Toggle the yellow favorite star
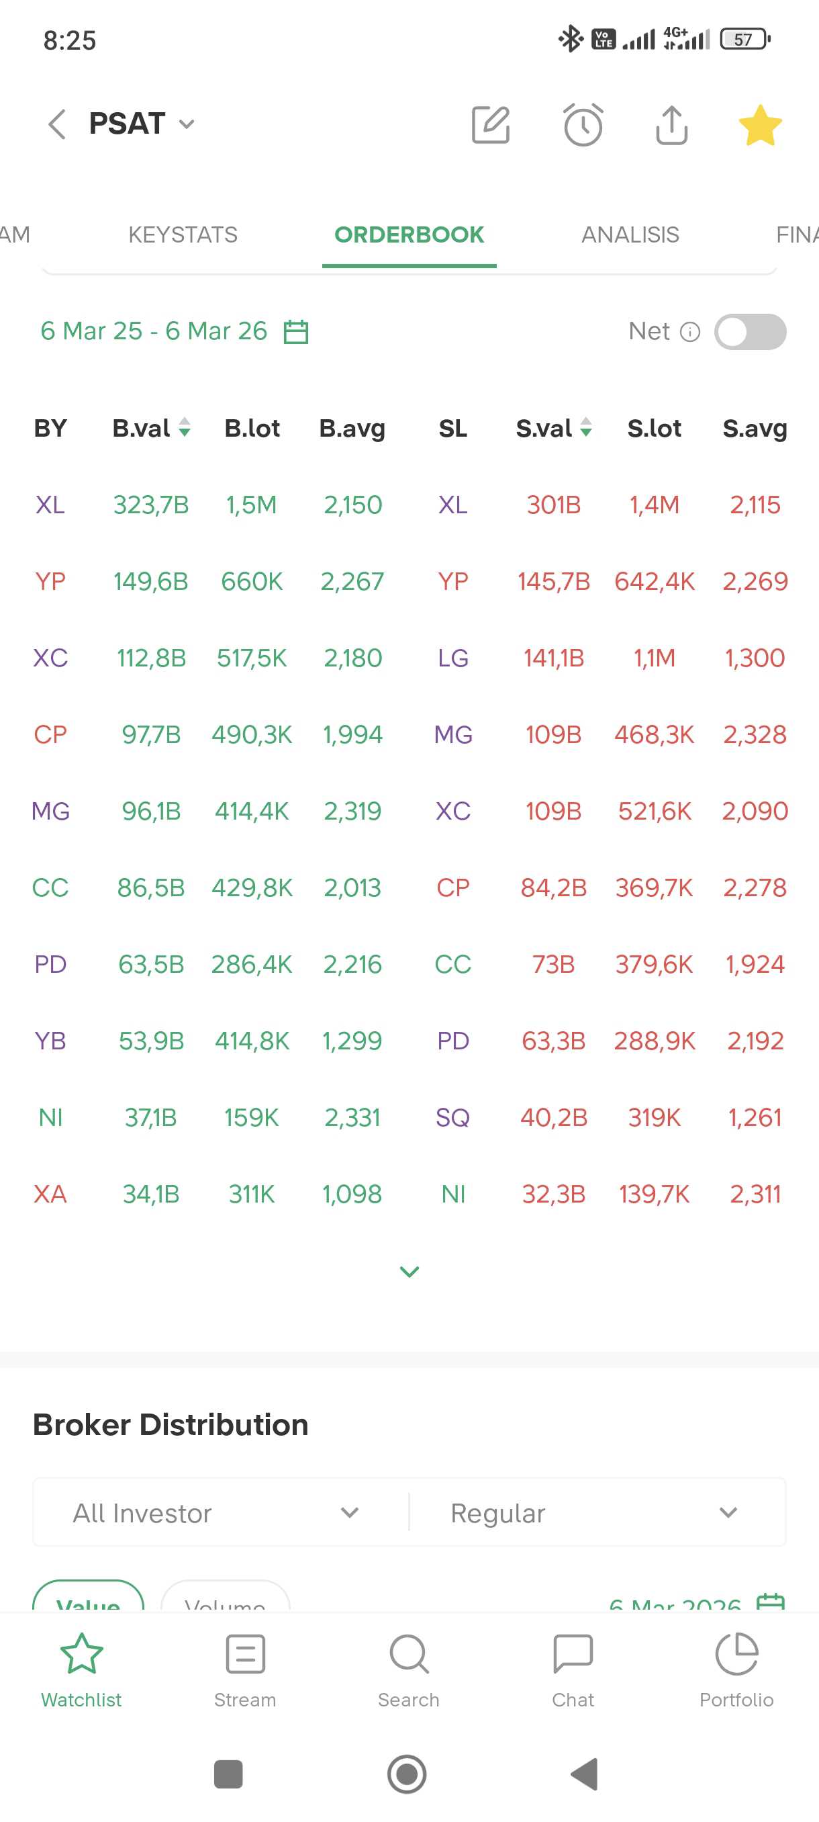Viewport: 819px width, 1822px height. click(x=760, y=125)
